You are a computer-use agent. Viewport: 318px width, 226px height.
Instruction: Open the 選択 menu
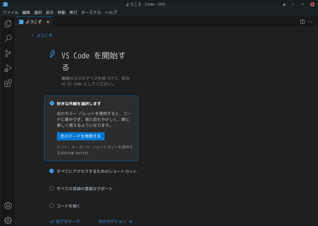click(x=38, y=12)
